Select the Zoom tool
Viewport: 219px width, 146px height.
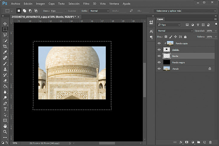point(5,132)
